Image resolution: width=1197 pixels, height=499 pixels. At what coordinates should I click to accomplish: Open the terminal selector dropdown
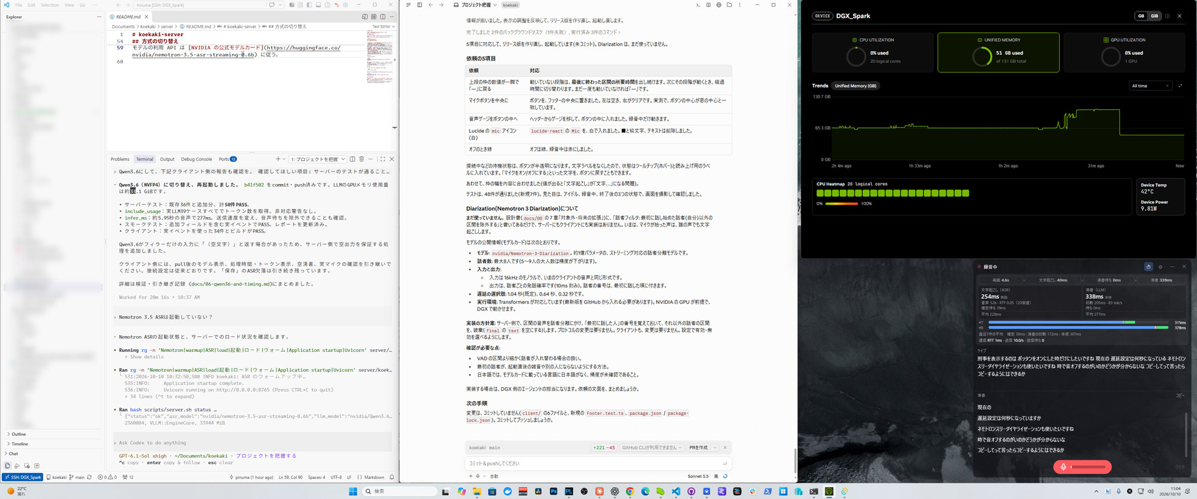pyautogui.click(x=317, y=159)
